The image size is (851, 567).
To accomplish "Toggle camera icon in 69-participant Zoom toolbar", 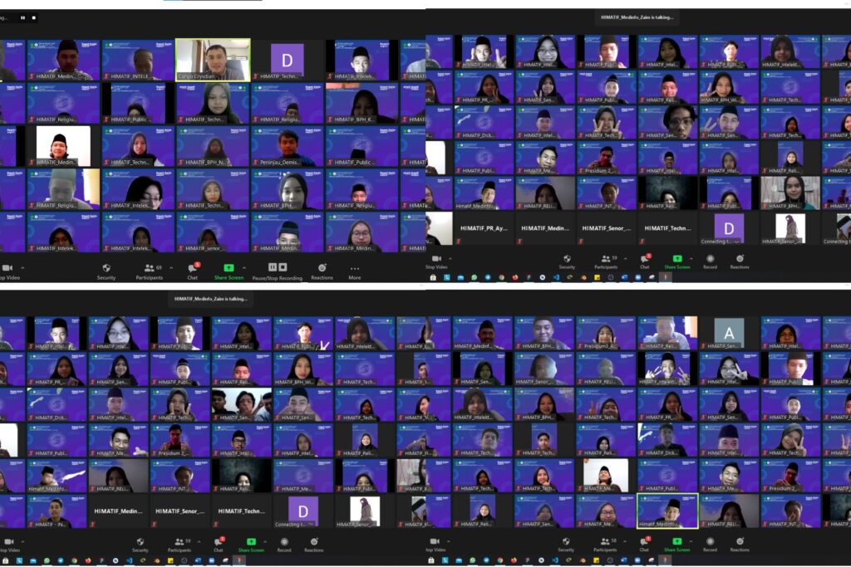I will click(7, 268).
